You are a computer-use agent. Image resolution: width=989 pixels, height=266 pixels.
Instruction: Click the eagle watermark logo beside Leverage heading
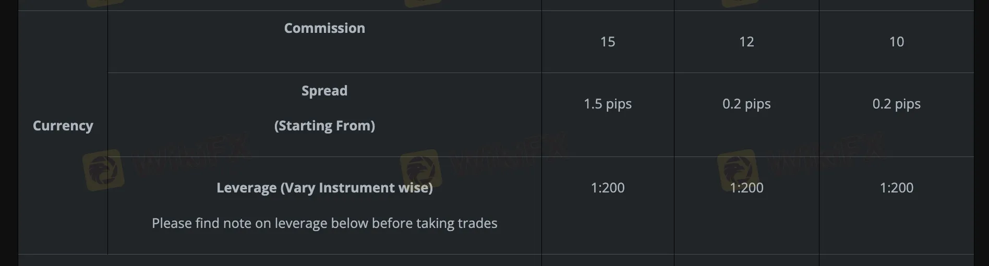tap(421, 170)
